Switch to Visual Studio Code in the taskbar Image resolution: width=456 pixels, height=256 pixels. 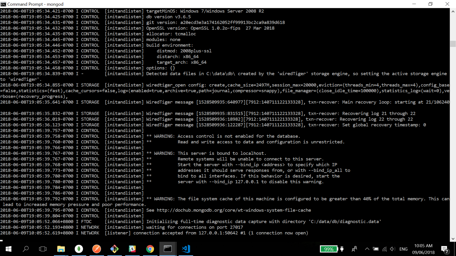click(186, 249)
